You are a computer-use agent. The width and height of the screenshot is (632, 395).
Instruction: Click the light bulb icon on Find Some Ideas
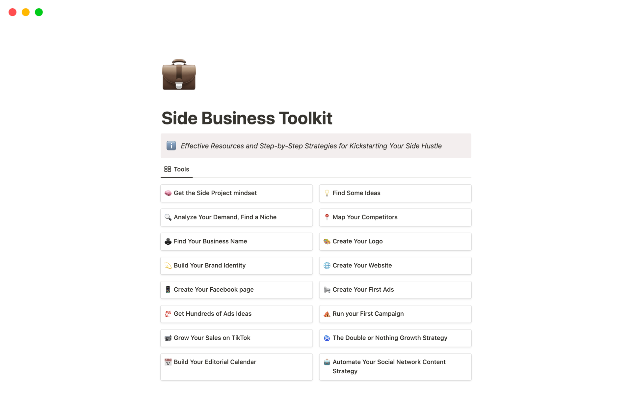click(x=327, y=193)
